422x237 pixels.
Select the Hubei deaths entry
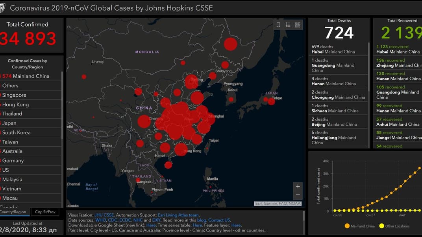(x=333, y=49)
